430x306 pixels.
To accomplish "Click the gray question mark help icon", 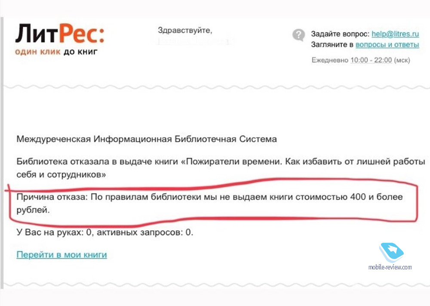I will [x=299, y=35].
